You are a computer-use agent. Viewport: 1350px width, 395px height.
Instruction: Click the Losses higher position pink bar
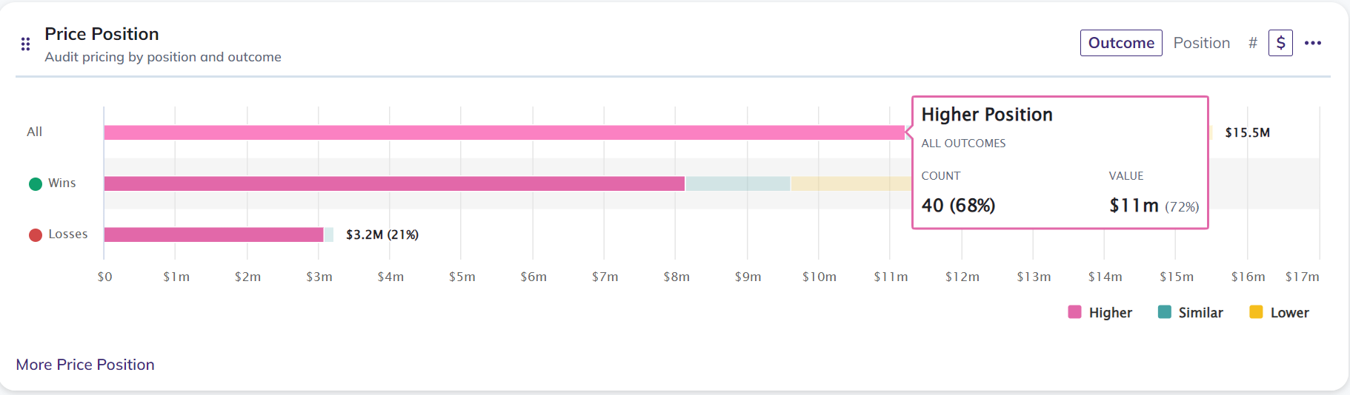[x=213, y=234]
